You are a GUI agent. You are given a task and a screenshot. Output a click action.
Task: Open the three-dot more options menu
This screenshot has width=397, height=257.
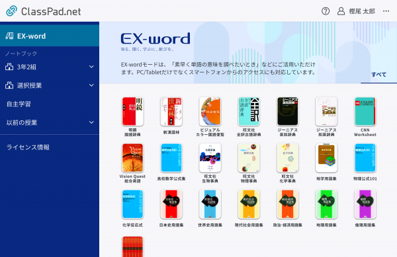tap(386, 11)
